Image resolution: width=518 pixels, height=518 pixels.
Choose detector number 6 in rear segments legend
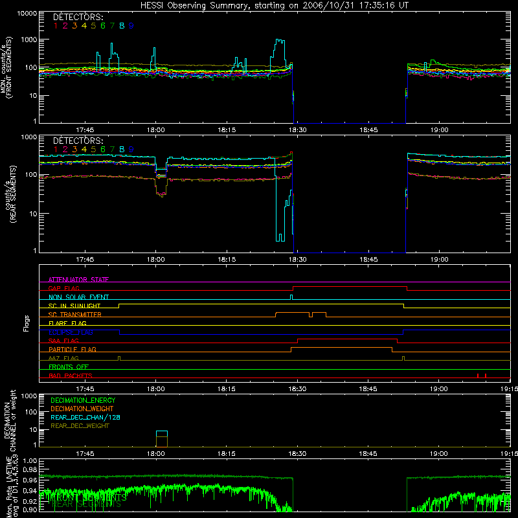click(103, 150)
